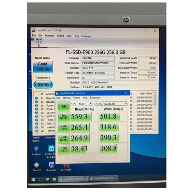Screen dimensions: 193x193
Task: Click the 501.8 sequential write result
Action: (113, 116)
